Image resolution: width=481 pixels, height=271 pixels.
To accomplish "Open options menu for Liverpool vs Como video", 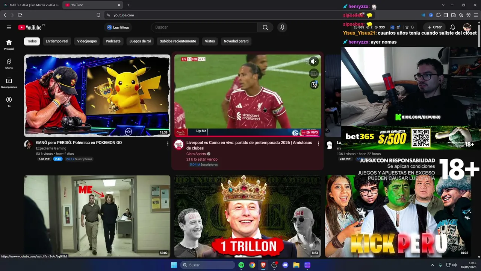I will tap(318, 143).
